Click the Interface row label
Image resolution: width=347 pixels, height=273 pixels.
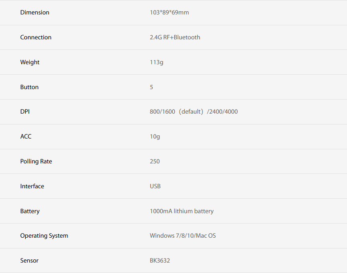pyautogui.click(x=32, y=186)
